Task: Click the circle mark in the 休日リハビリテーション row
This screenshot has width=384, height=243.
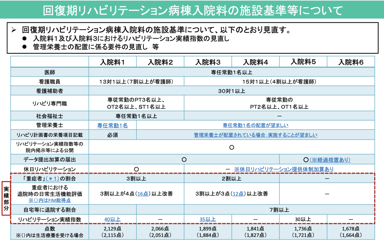Action: (x=136, y=169)
